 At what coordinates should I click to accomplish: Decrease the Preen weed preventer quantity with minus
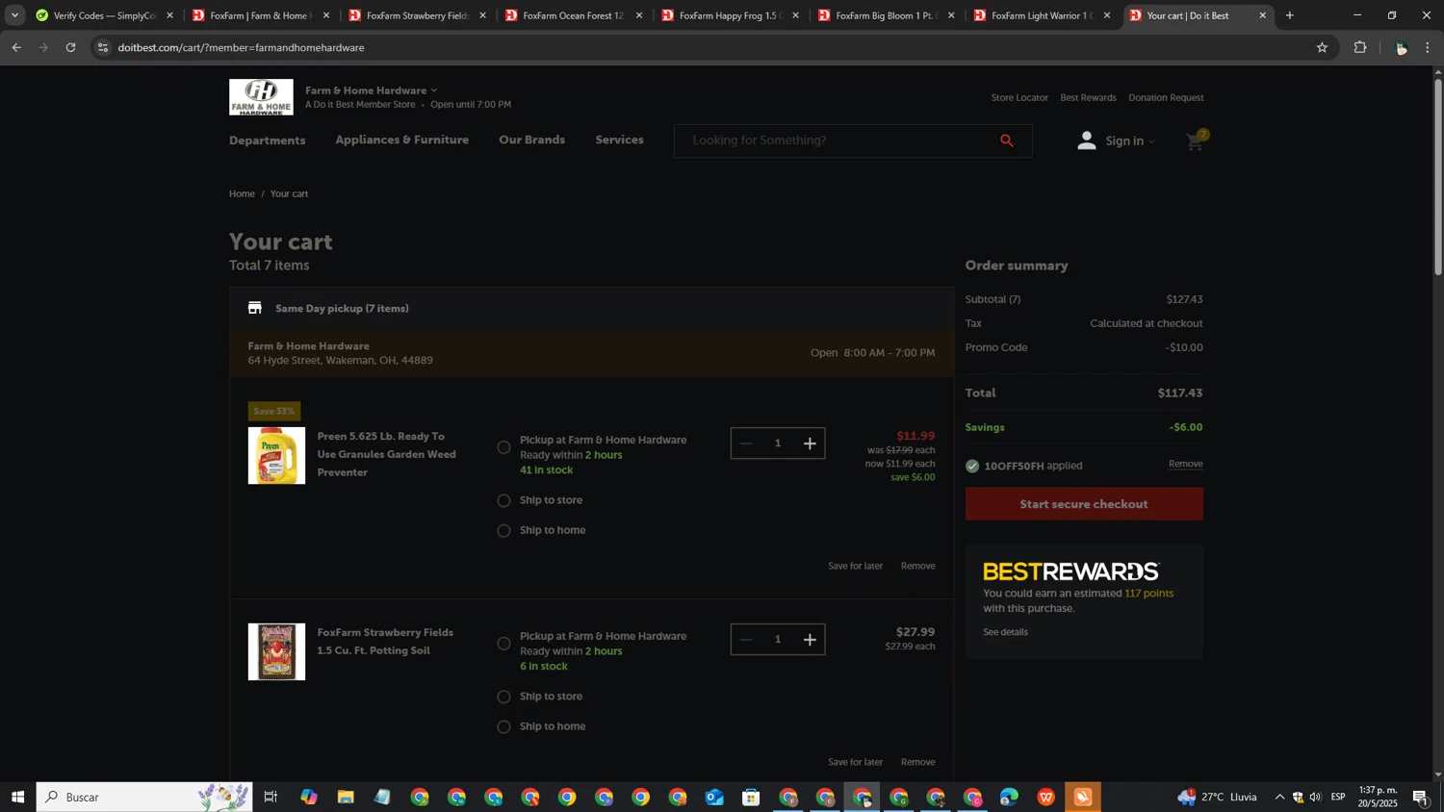[746, 444]
